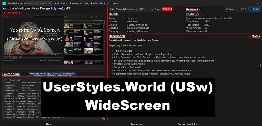Click the 'by decembre' author byline
Screen dimensions: 262x126
pos(11,13)
